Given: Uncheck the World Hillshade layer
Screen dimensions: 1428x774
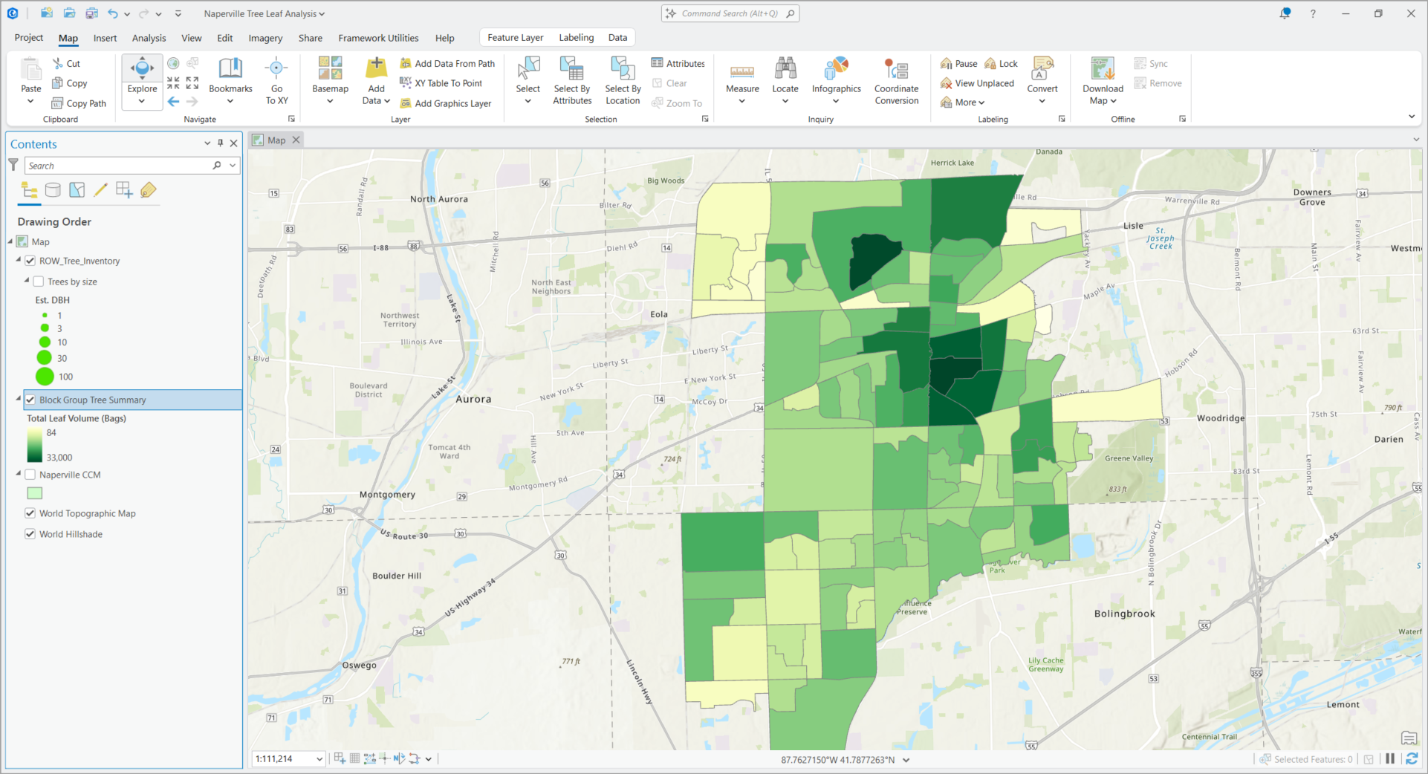Looking at the screenshot, I should [30, 534].
